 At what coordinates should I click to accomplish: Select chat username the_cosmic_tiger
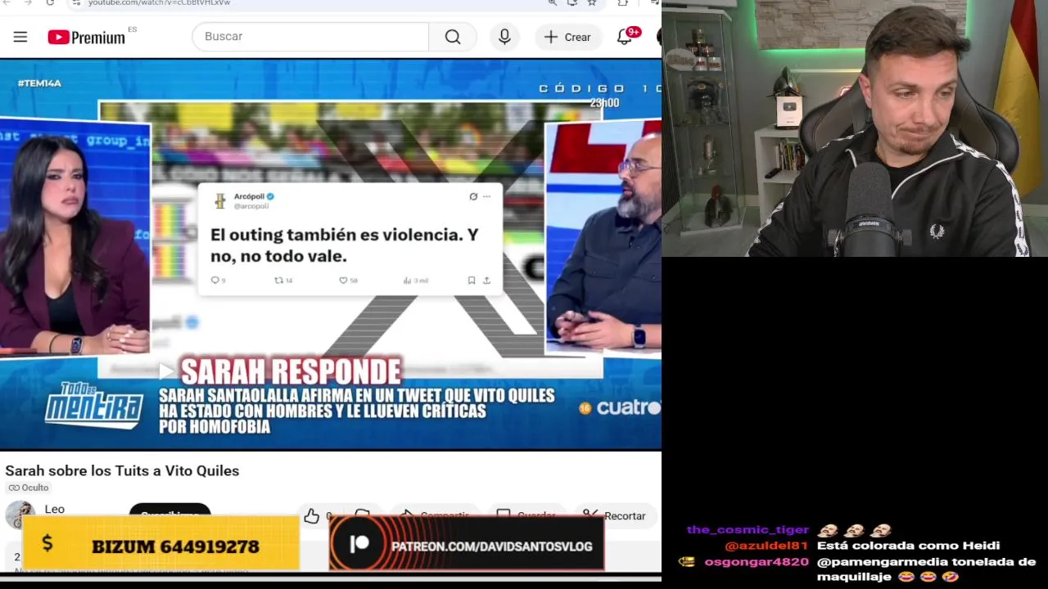pyautogui.click(x=748, y=529)
